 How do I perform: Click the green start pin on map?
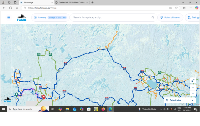coord(16,94)
